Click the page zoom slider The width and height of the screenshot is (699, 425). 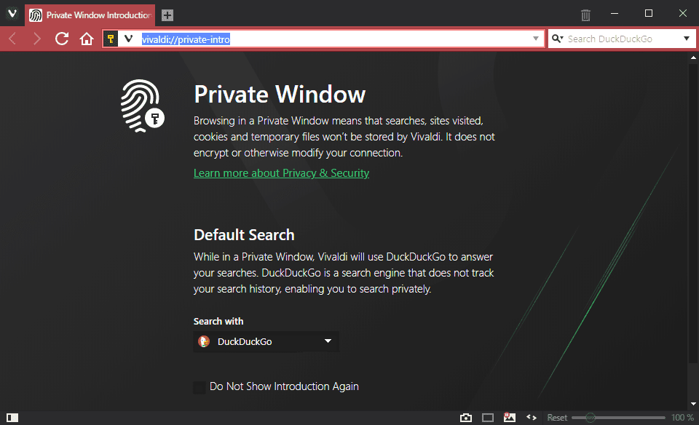coord(617,418)
